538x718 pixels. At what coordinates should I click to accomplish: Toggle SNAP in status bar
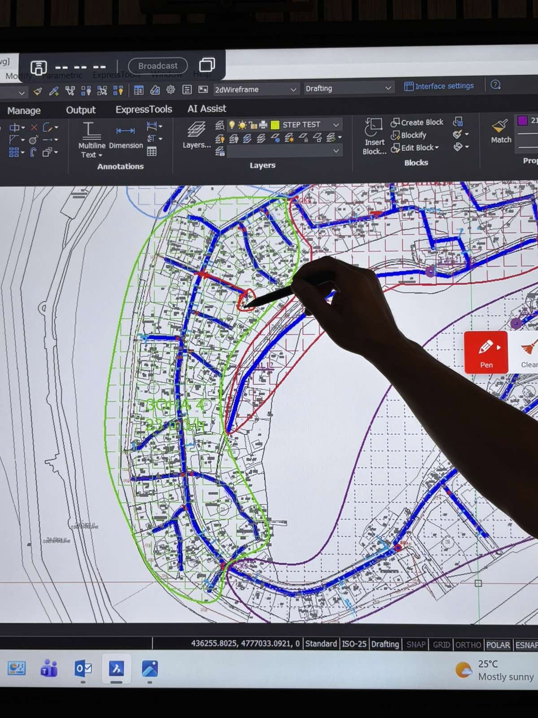[x=416, y=644]
